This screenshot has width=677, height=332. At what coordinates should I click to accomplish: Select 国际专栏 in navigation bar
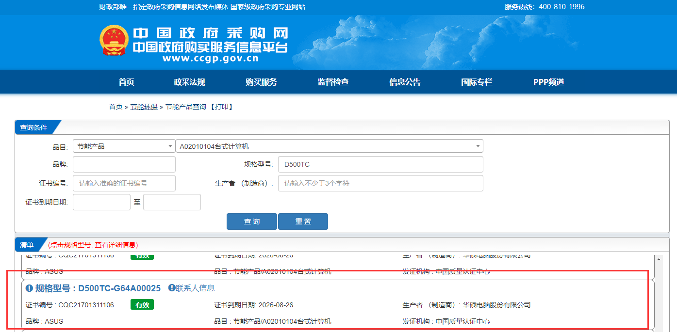point(477,82)
